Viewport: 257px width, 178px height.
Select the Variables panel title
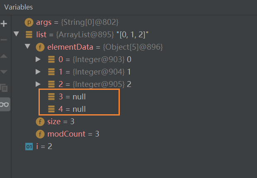pos(18,7)
